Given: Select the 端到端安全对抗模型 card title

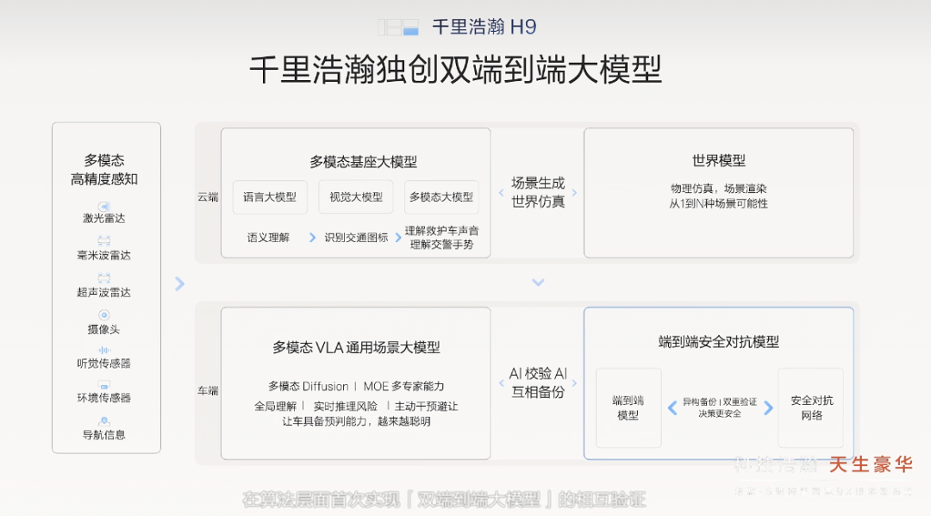Looking at the screenshot, I should (719, 342).
